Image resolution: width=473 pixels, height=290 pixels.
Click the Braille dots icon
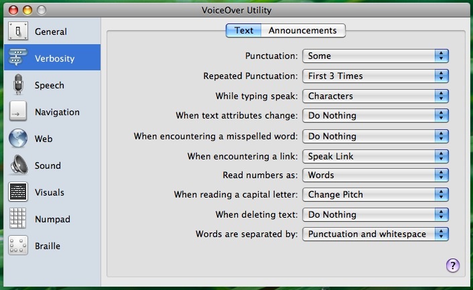(x=18, y=245)
